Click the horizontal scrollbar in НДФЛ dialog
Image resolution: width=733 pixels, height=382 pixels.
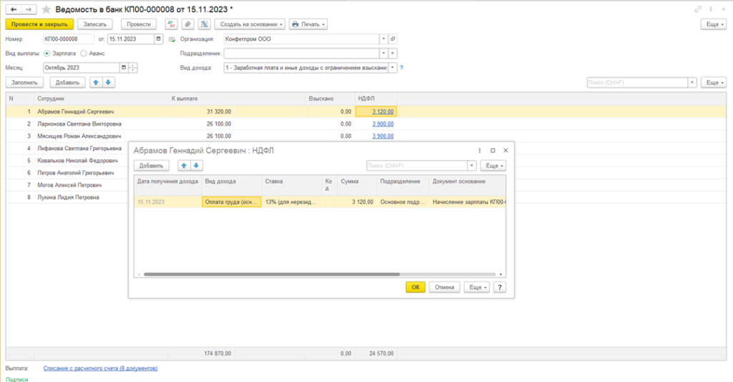272,274
